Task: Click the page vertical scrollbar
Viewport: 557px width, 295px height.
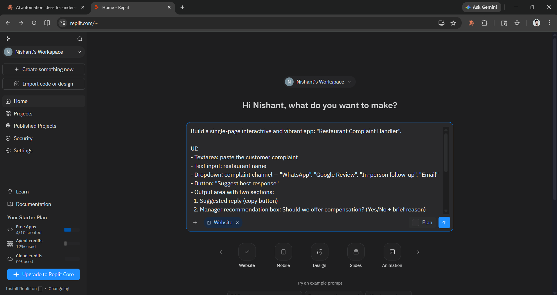Action: pyautogui.click(x=555, y=119)
